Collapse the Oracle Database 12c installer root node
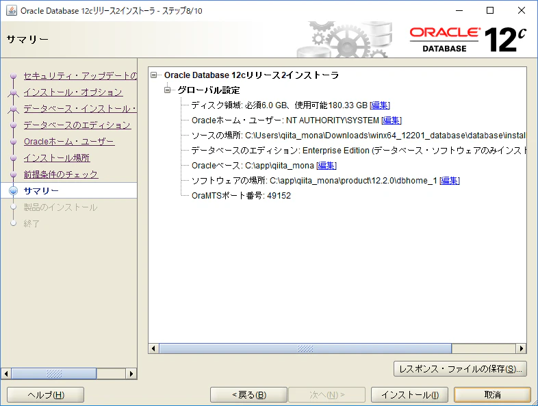 pos(154,75)
